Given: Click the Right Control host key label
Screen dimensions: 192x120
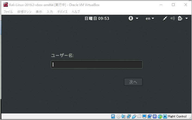Looking at the screenshot, I should click(177, 116).
